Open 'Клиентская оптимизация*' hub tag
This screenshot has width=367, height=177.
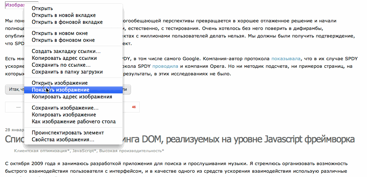click(x=42, y=151)
